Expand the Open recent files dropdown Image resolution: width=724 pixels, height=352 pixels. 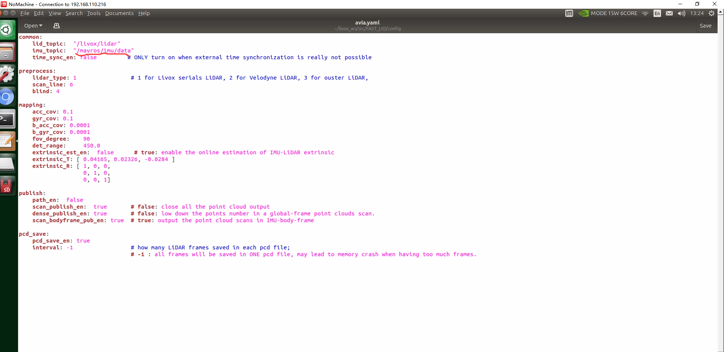[x=33, y=26]
